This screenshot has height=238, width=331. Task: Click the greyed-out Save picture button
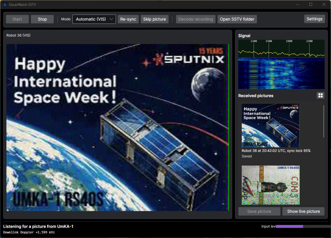pyautogui.click(x=259, y=211)
